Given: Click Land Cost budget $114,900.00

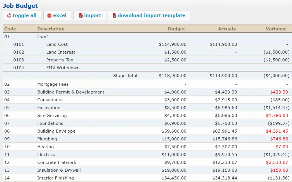Looking at the screenshot, I should tap(173, 44).
